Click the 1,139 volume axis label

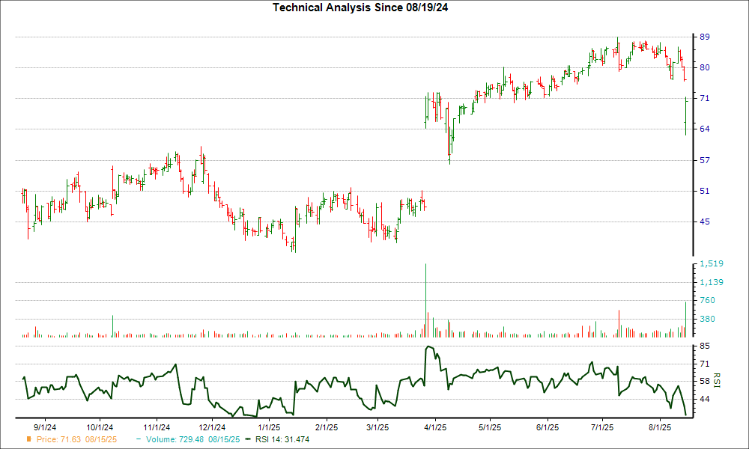tap(712, 282)
